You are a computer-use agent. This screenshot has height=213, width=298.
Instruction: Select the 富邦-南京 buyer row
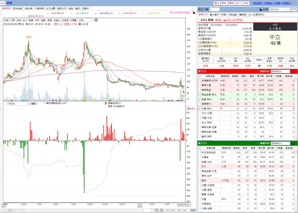click(x=246, y=136)
